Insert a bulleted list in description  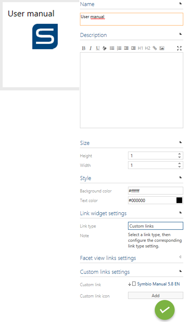point(112,48)
